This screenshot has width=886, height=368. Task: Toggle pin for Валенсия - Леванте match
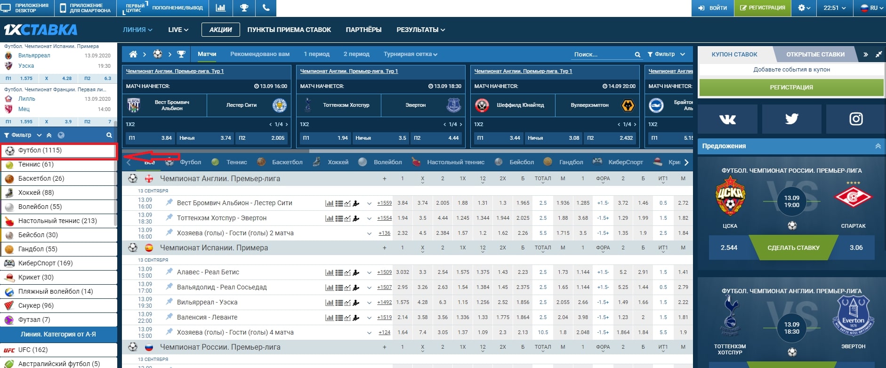(x=169, y=317)
